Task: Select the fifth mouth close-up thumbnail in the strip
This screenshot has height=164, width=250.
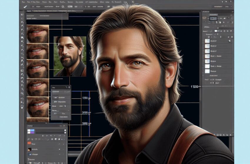Action: [x=38, y=107]
